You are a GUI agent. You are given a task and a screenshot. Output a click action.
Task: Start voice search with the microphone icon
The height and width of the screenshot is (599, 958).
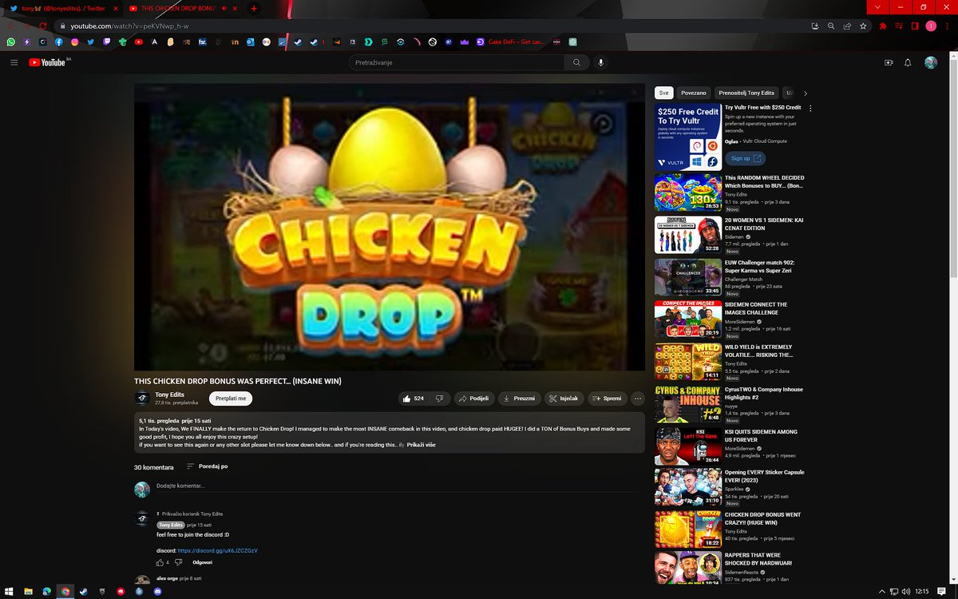[x=601, y=62]
